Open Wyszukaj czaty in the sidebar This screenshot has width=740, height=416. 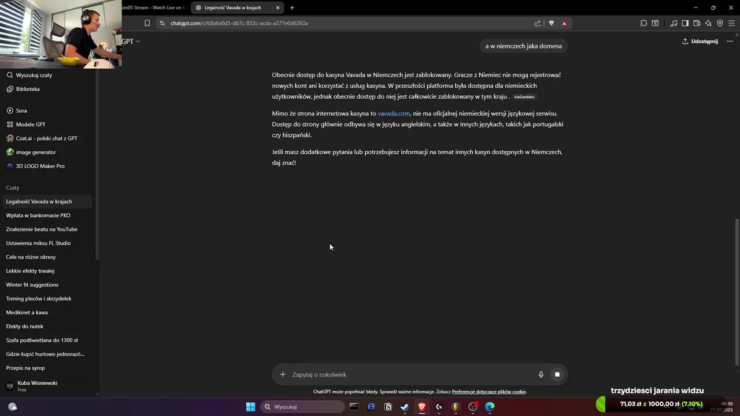pos(34,75)
